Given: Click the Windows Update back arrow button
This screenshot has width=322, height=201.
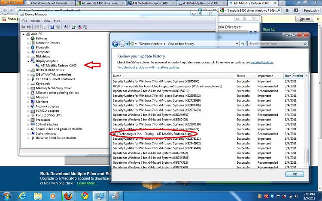Looking at the screenshot, I should click(x=115, y=44).
